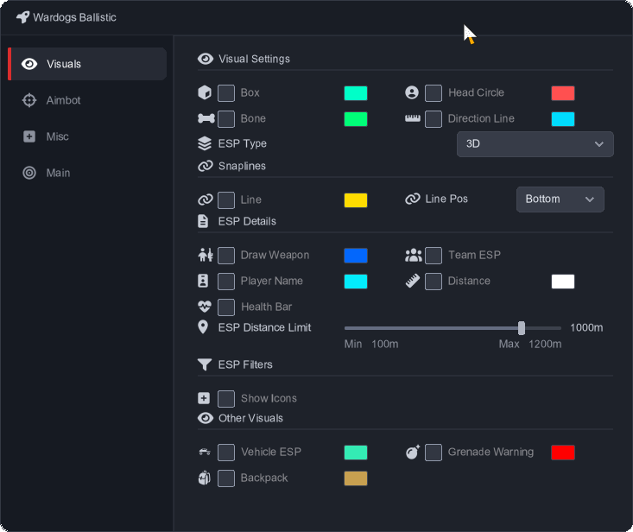Toggle the Direction Line checkbox
Screen dimensions: 633x532
tap(434, 119)
